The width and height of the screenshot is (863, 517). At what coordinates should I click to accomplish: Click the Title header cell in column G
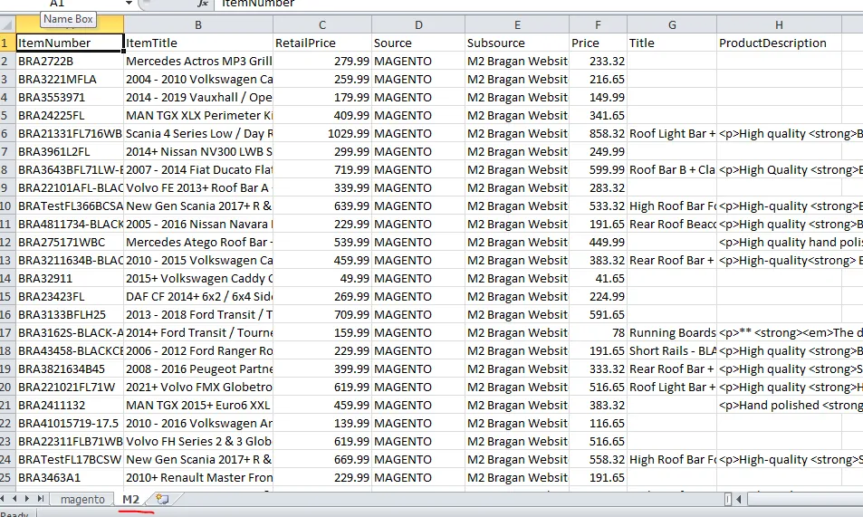pos(672,43)
